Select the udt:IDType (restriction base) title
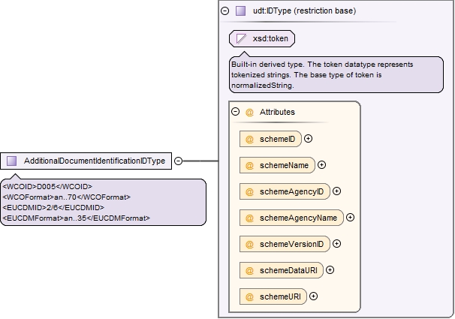The height and width of the screenshot is (319, 455). point(304,11)
